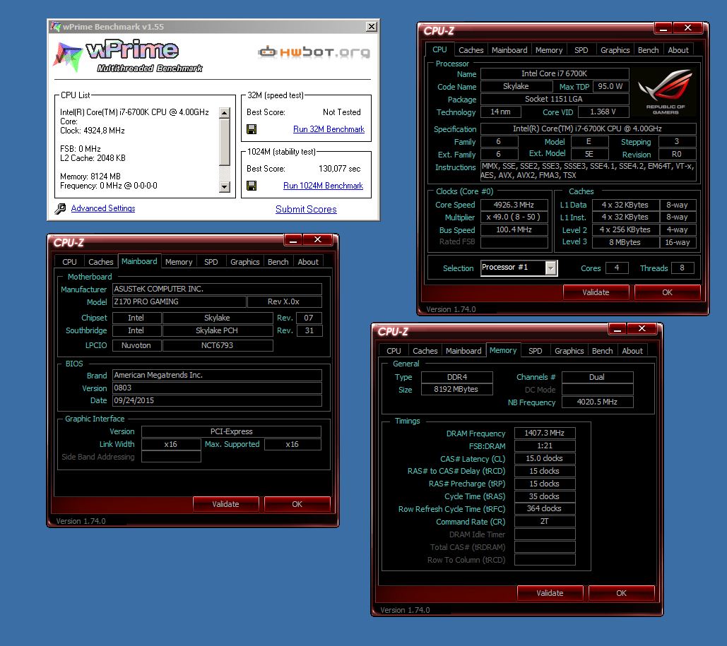Image resolution: width=727 pixels, height=646 pixels.
Task: Minimize the CPU-Z processor window
Action: tap(663, 29)
